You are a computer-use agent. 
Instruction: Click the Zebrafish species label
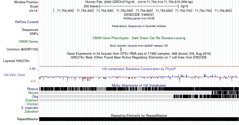pyautogui.click(x=31, y=111)
